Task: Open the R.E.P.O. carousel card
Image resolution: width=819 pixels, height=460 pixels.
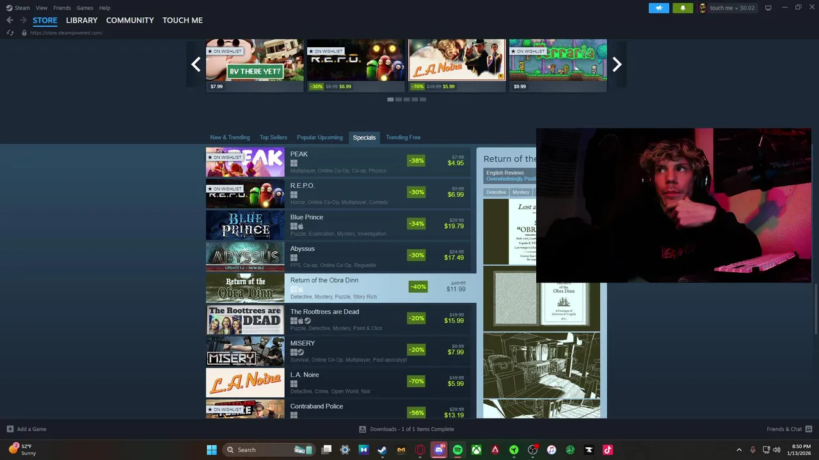Action: [356, 66]
